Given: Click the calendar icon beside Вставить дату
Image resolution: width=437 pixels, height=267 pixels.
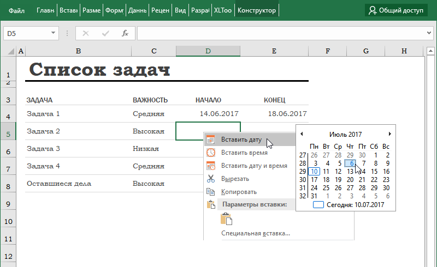Looking at the screenshot, I should click(x=210, y=139).
